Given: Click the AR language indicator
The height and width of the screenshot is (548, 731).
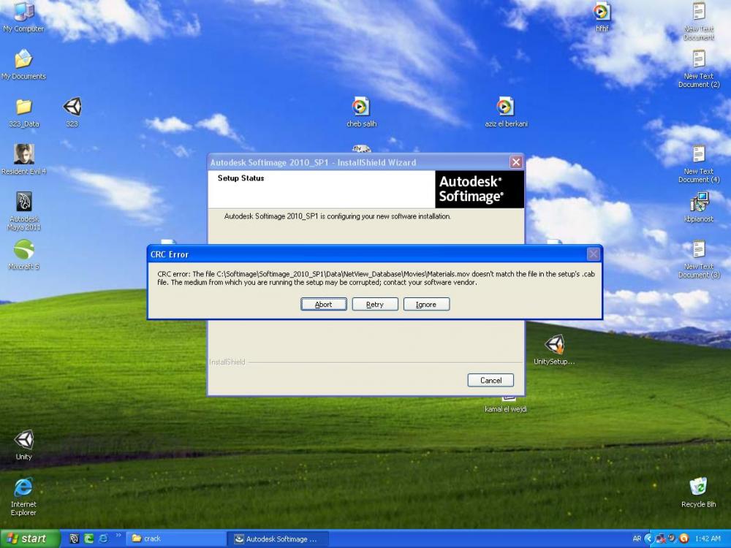Looking at the screenshot, I should [x=637, y=539].
